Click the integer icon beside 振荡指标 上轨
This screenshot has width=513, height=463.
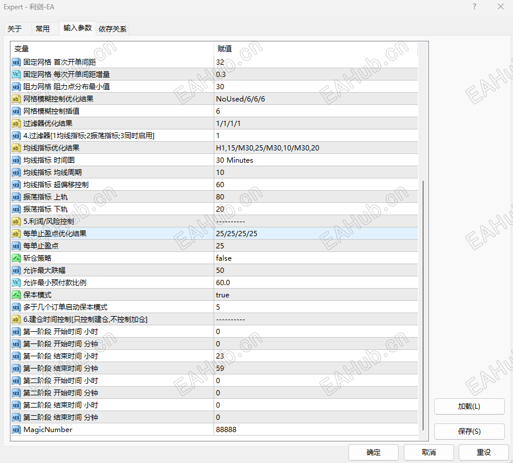(16, 197)
